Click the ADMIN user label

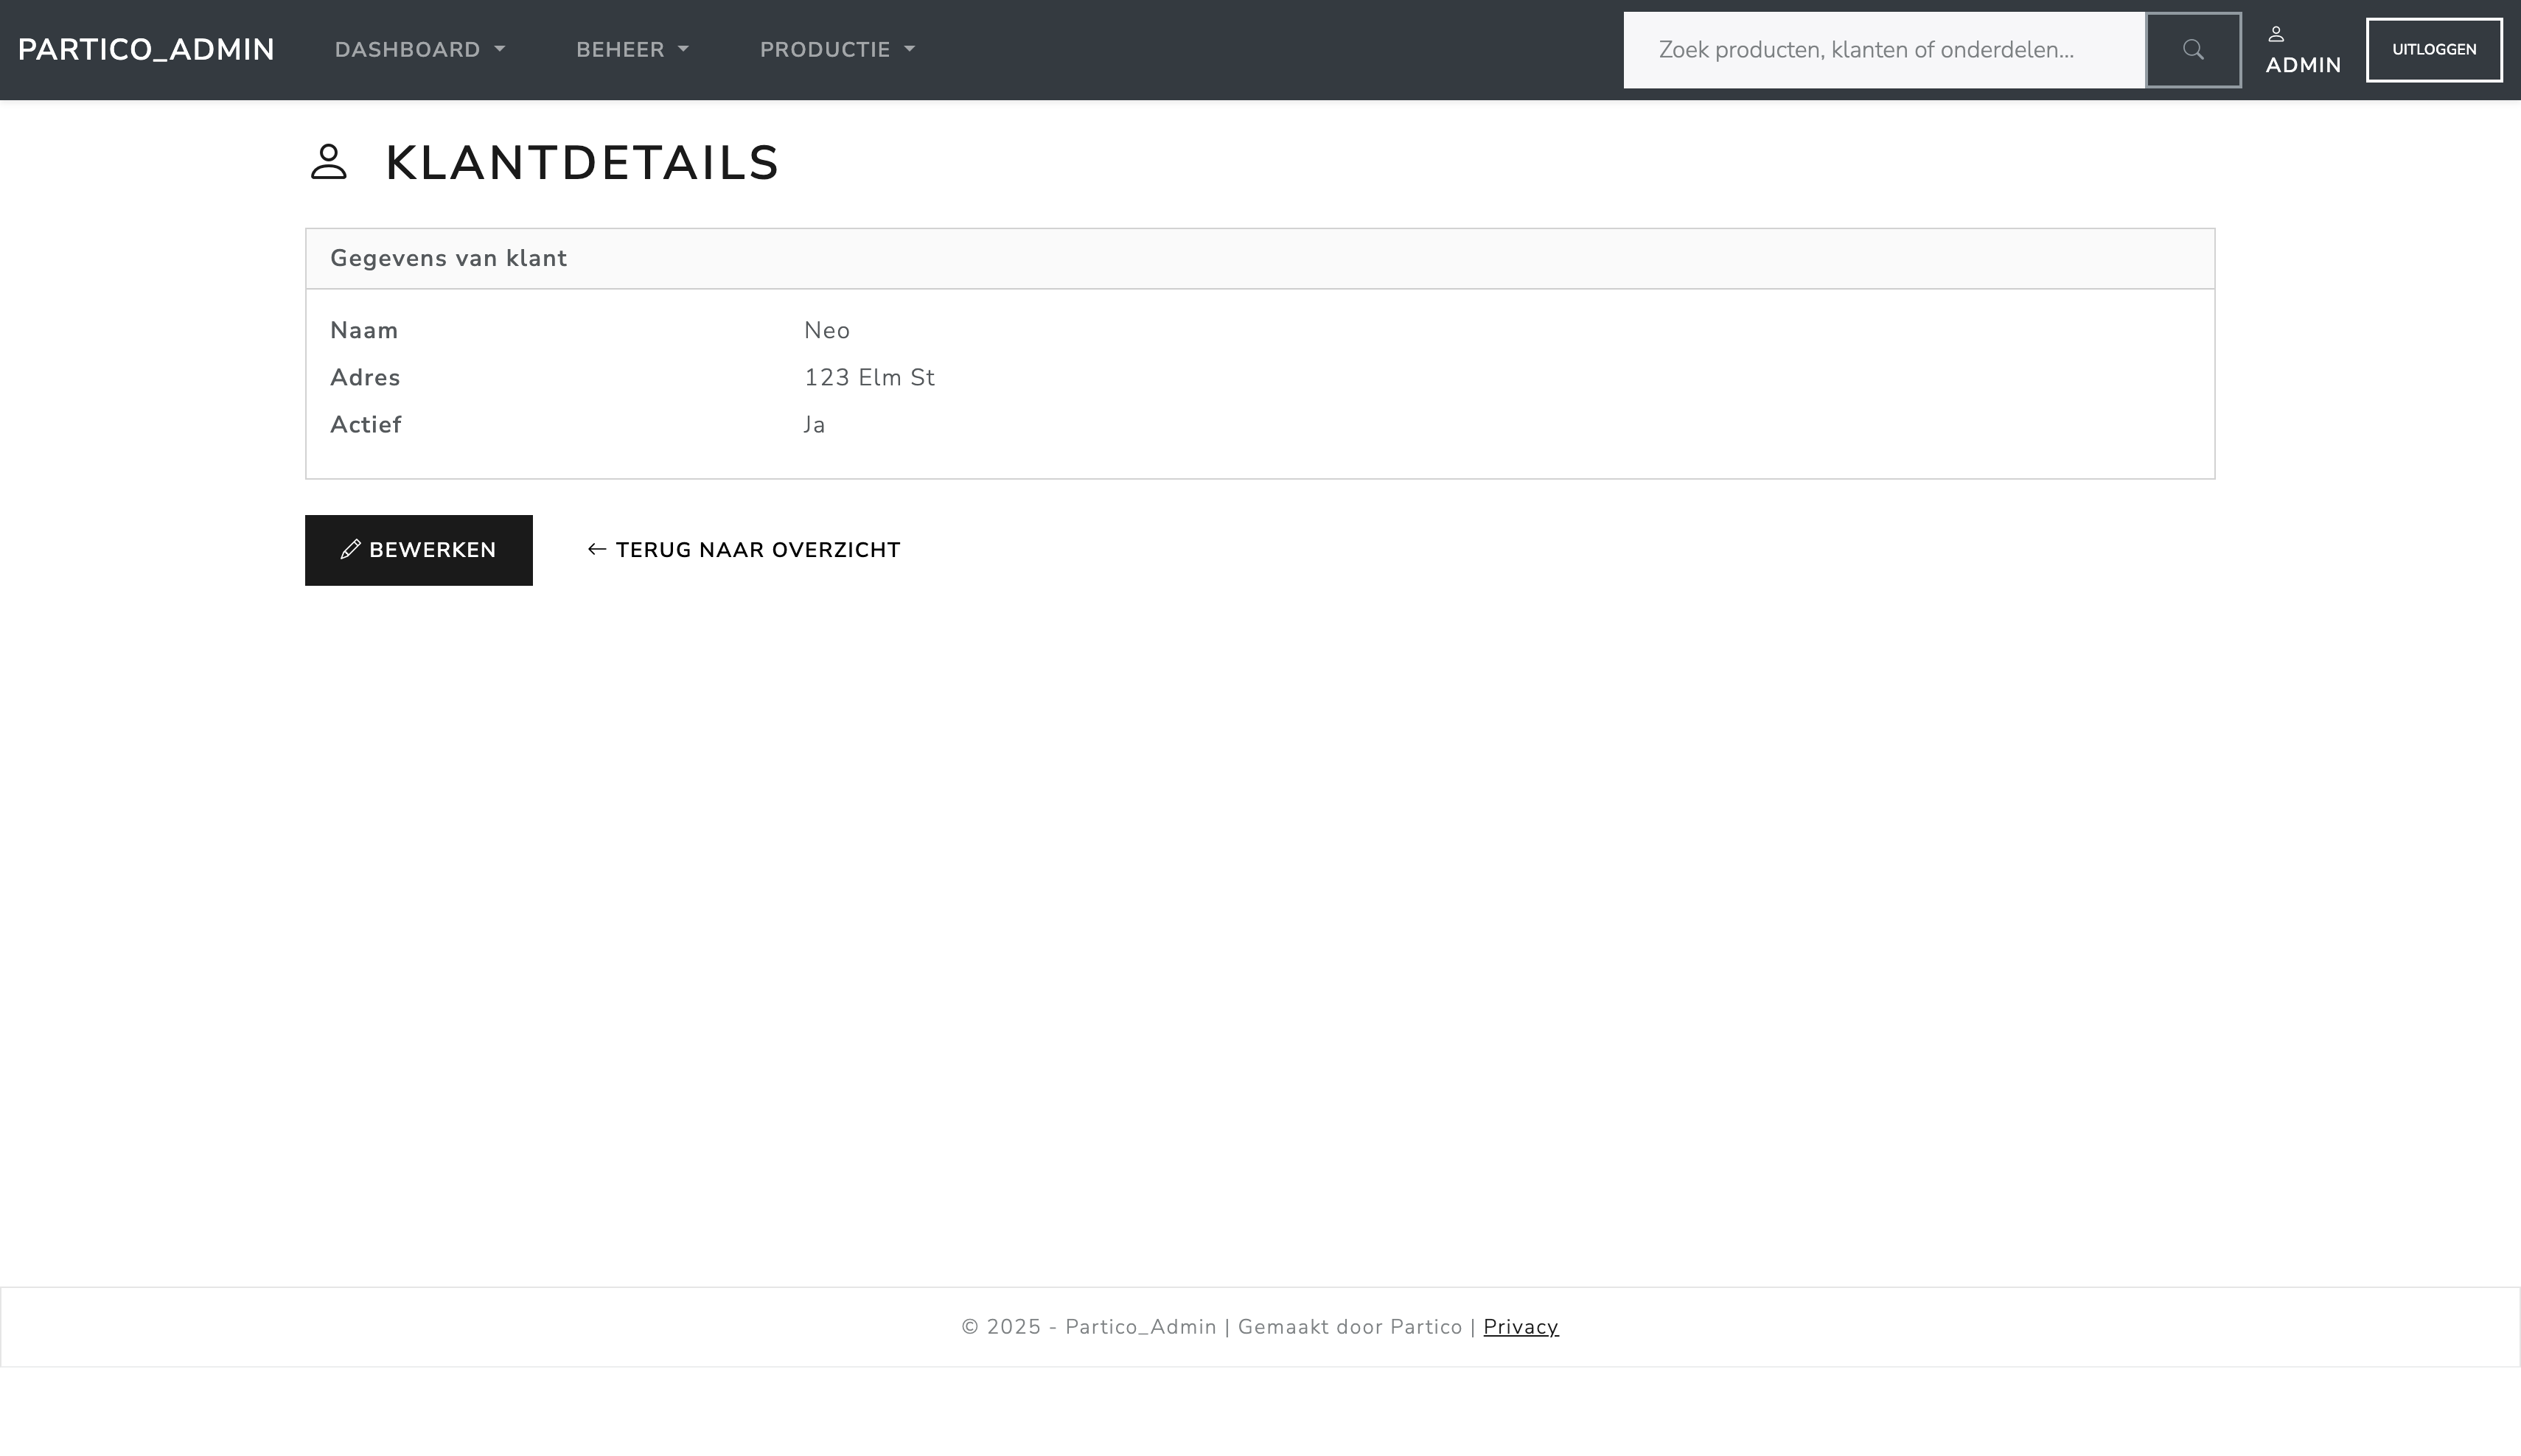[2303, 65]
